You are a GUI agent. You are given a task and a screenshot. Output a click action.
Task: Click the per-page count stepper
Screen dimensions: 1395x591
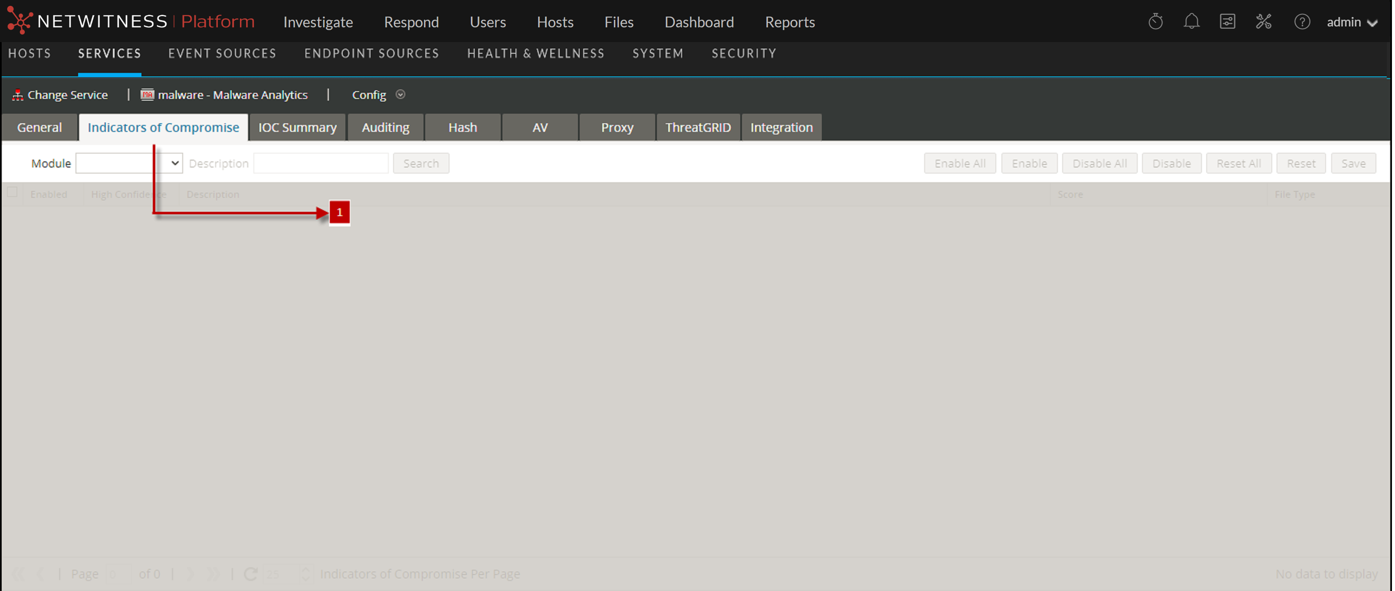(x=305, y=574)
